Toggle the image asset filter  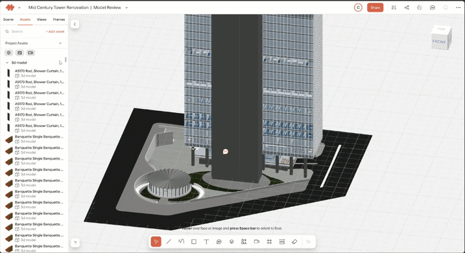19,53
